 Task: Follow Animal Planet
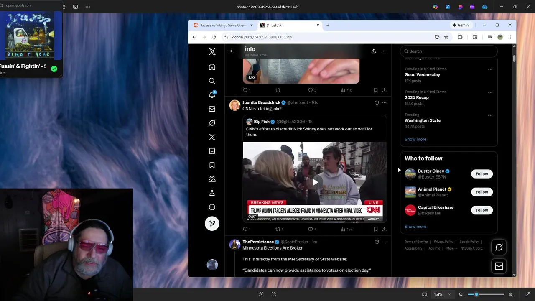click(x=481, y=192)
